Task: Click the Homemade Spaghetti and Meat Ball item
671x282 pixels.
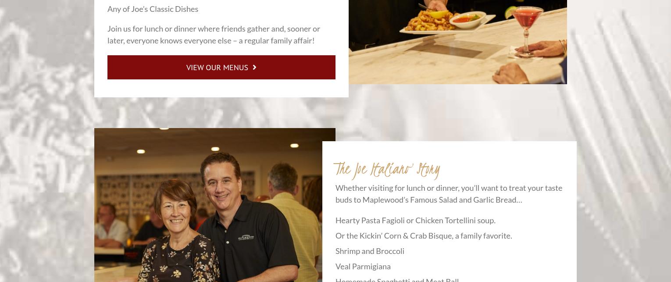Action: pyautogui.click(x=397, y=279)
